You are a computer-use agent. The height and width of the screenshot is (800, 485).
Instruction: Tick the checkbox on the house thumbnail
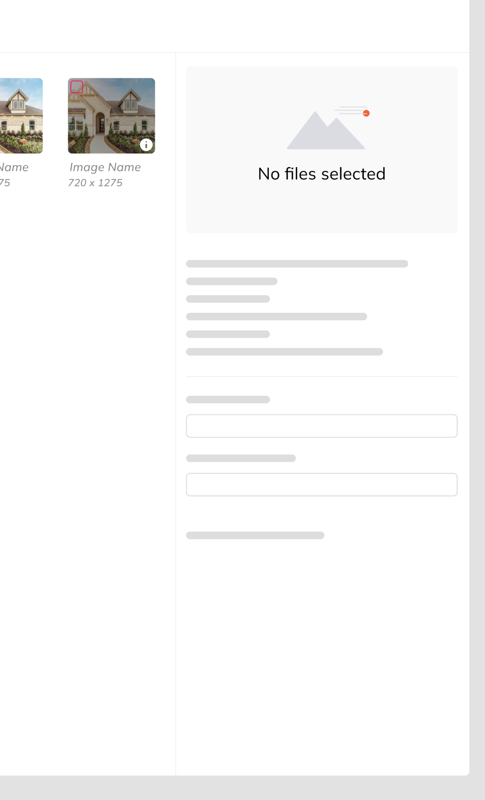point(77,87)
